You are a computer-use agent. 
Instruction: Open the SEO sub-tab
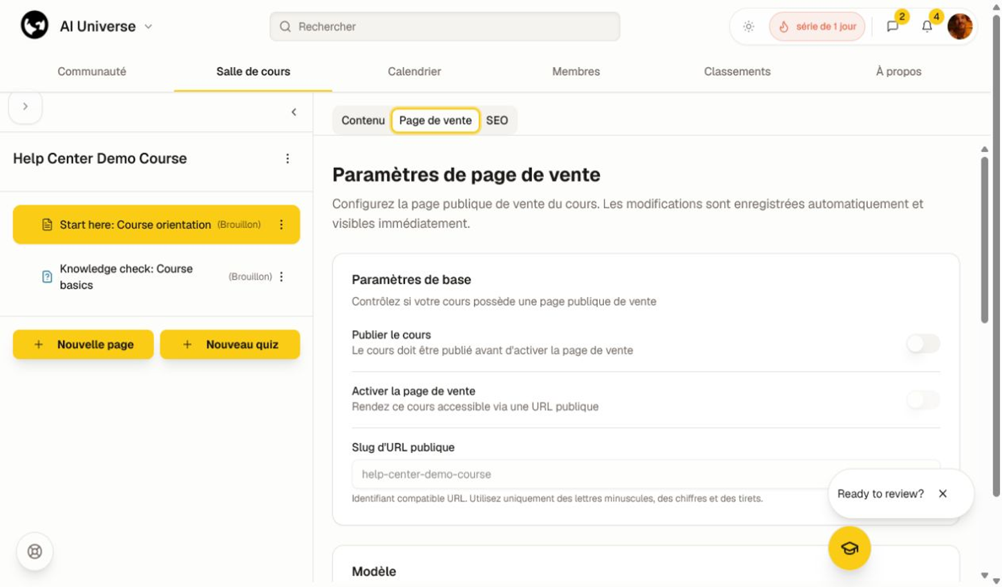pos(497,120)
